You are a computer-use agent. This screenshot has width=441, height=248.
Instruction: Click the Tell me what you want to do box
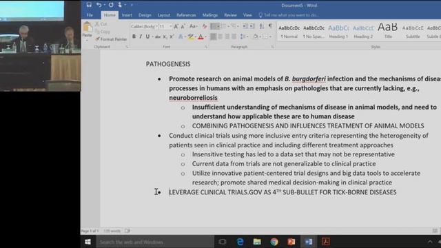(289, 15)
